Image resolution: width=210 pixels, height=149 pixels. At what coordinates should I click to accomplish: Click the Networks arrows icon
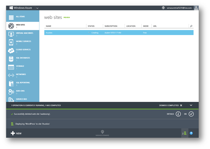[x=11, y=75]
